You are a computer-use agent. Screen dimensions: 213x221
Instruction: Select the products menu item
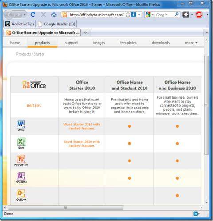coord(43,43)
